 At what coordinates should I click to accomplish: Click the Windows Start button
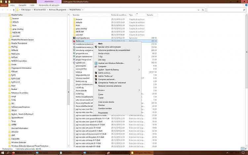[x=3, y=153]
